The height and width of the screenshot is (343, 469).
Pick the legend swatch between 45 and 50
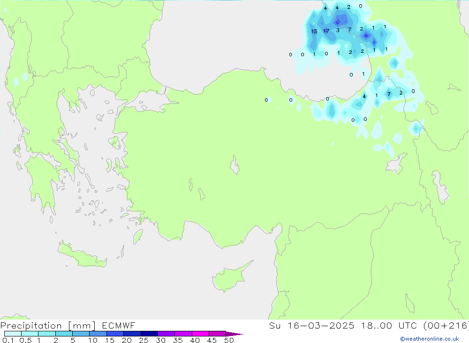click(217, 334)
